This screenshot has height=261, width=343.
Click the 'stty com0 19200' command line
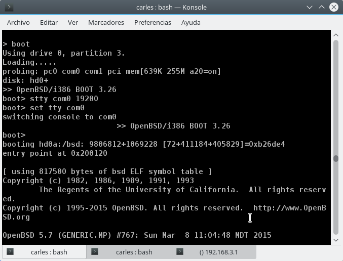pos(50,99)
